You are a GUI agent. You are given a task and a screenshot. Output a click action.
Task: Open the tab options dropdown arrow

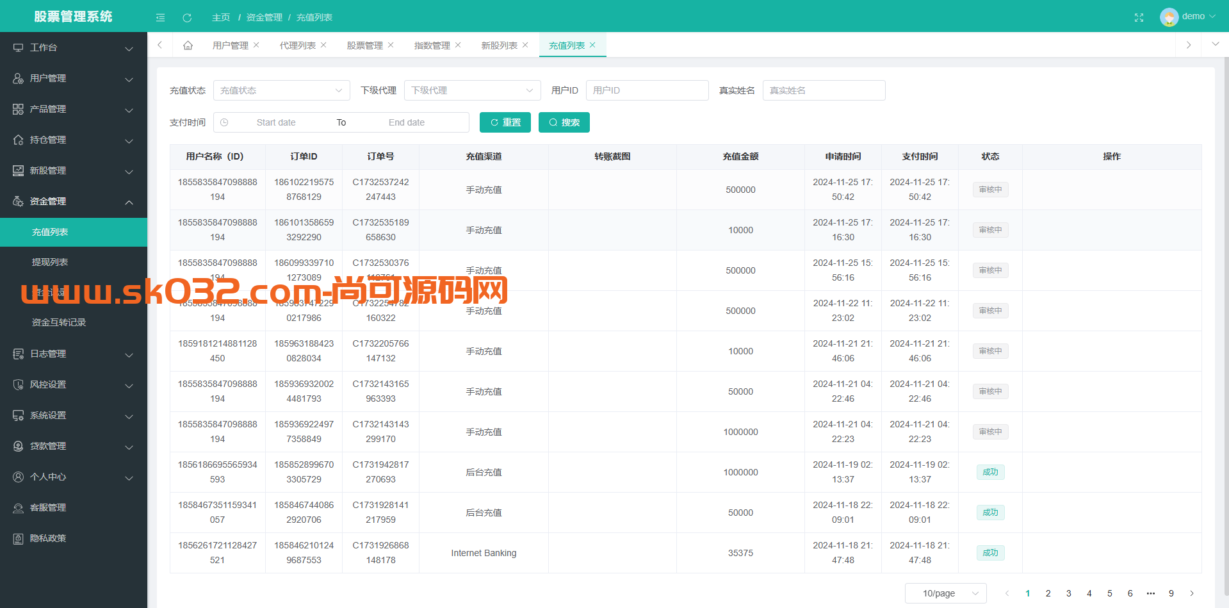(x=1215, y=44)
